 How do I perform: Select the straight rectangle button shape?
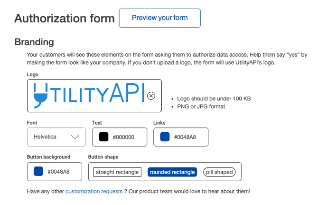117,172
